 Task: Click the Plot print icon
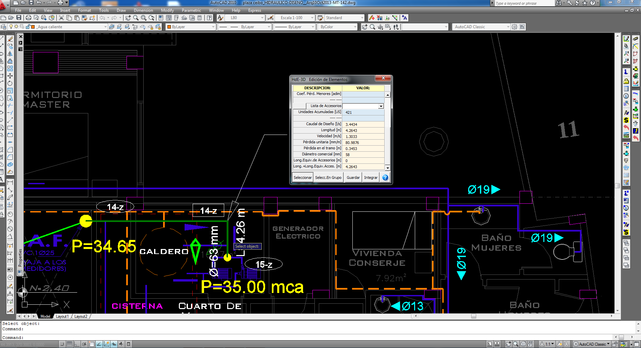[29, 18]
